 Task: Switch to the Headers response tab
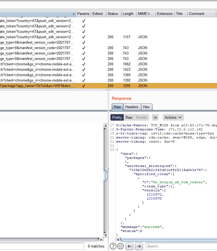click(132, 107)
